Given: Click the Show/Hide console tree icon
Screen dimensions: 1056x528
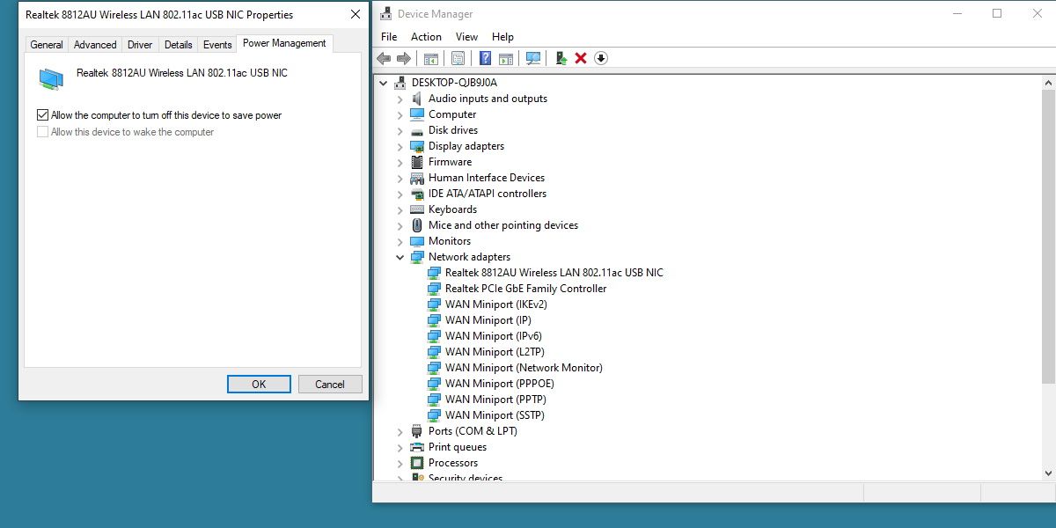Looking at the screenshot, I should (431, 58).
